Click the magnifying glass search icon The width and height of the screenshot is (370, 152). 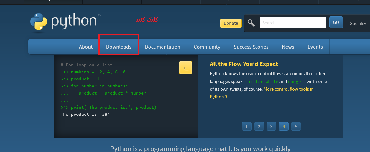click(251, 23)
